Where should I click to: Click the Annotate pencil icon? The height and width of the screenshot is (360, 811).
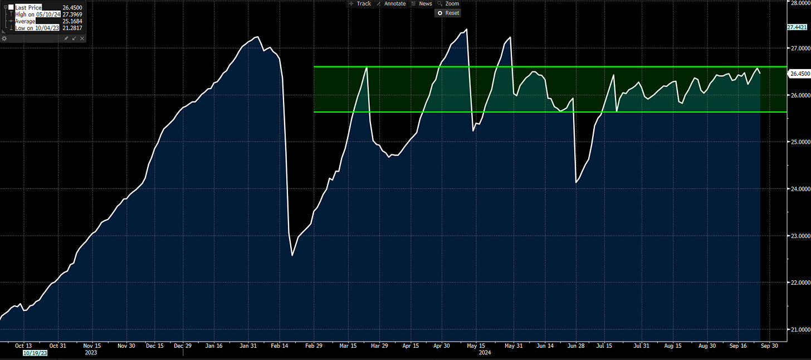click(x=379, y=3)
